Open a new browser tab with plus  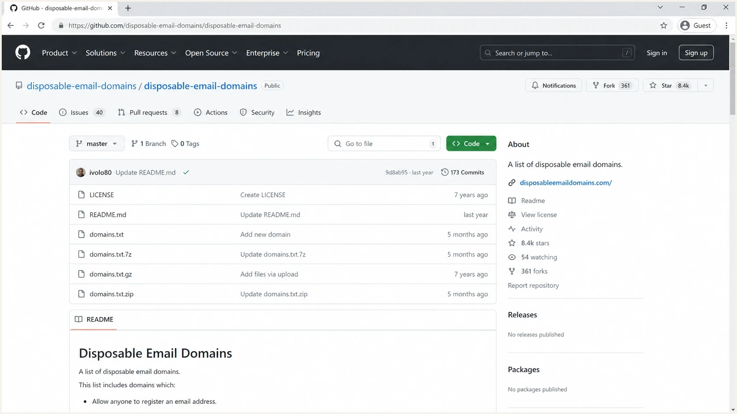pyautogui.click(x=128, y=8)
